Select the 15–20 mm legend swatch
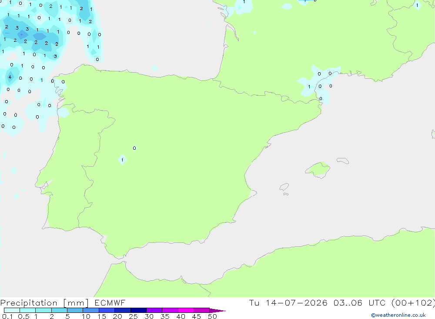 point(107,310)
